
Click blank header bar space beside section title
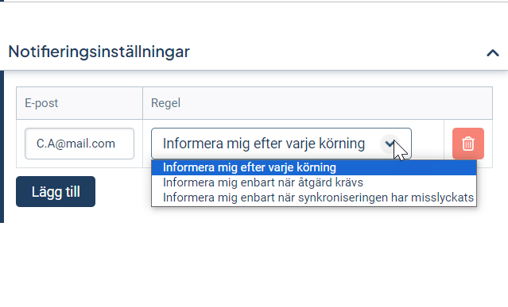click(x=337, y=52)
